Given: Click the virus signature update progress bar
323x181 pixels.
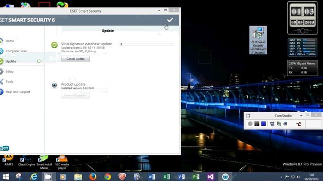Looking at the screenshot, I should [x=147, y=44].
